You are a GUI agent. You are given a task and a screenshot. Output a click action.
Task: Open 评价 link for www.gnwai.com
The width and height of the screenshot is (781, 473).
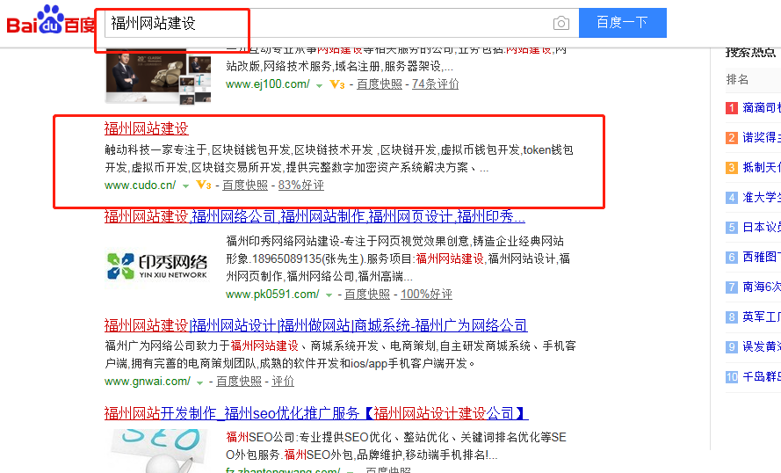282,382
